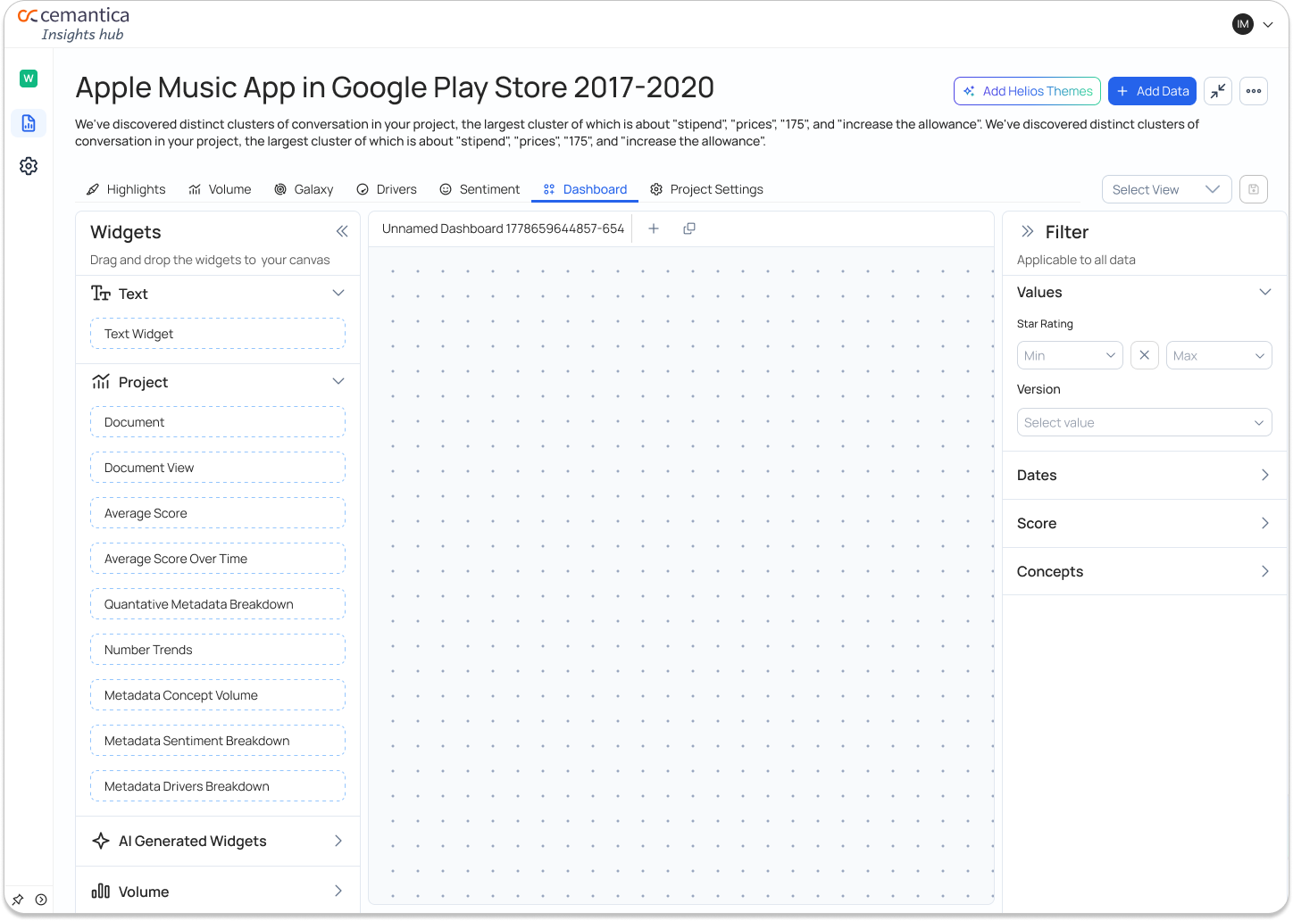Image resolution: width=1293 pixels, height=921 pixels.
Task: Click the duplicate dashboard icon
Action: [x=689, y=228]
